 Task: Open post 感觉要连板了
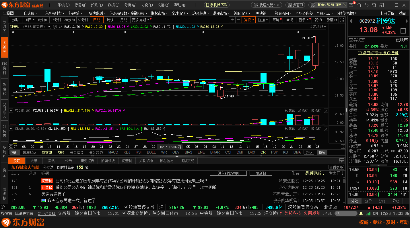tap(53, 194)
